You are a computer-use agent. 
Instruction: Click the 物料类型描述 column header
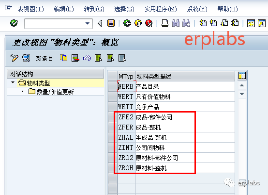tap(185, 76)
